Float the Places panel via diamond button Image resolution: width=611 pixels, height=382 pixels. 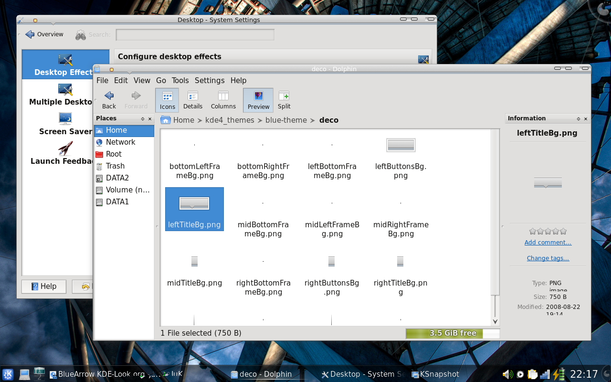point(142,119)
